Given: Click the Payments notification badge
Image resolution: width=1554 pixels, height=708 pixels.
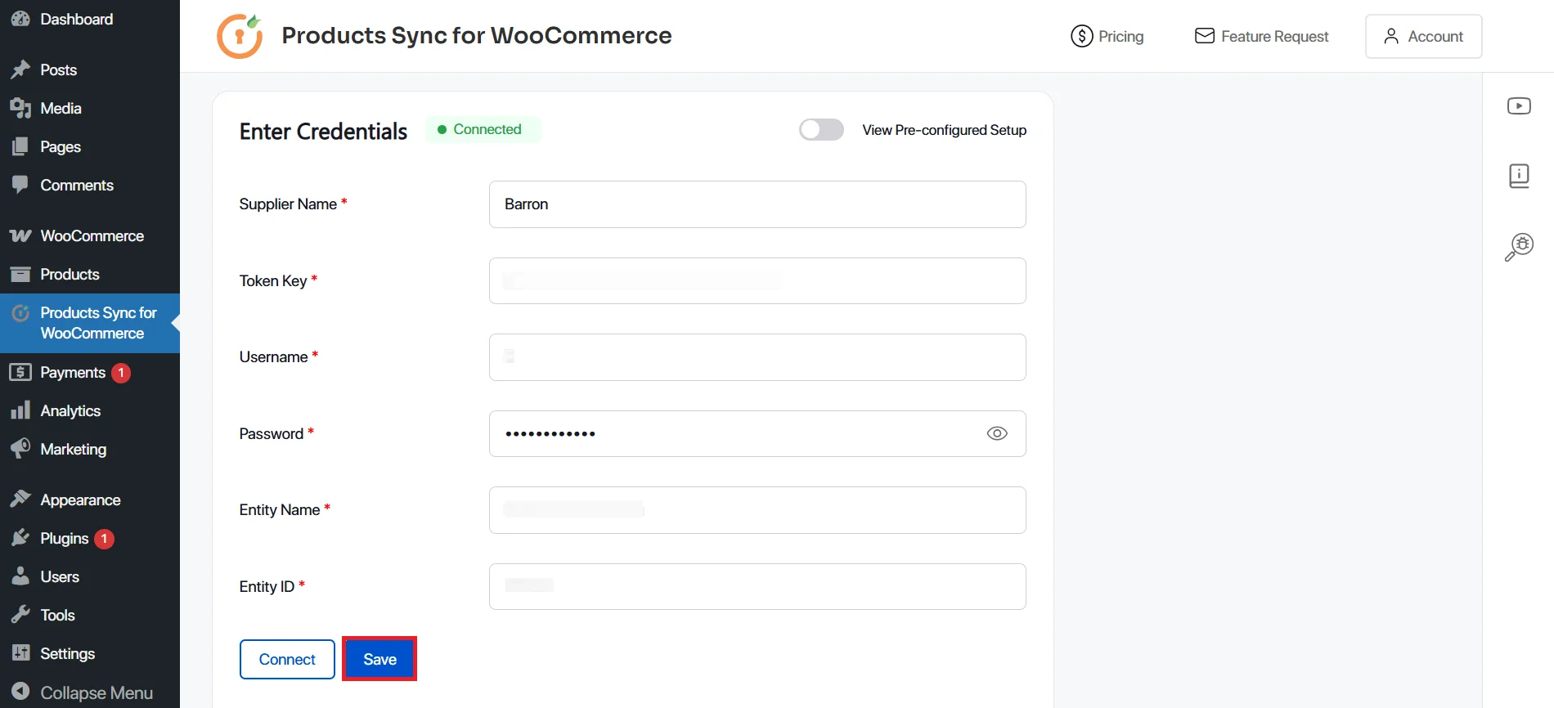Looking at the screenshot, I should tap(121, 373).
